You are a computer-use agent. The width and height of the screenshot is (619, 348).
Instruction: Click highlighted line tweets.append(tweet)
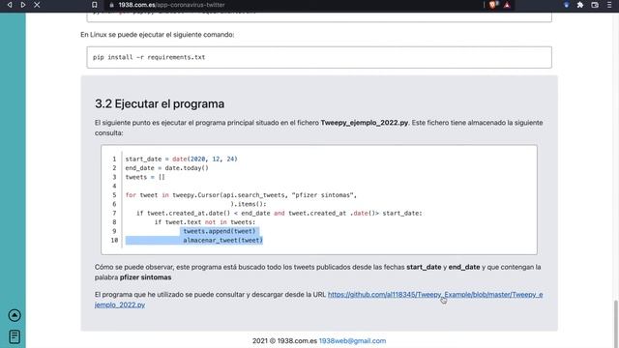[220, 231]
